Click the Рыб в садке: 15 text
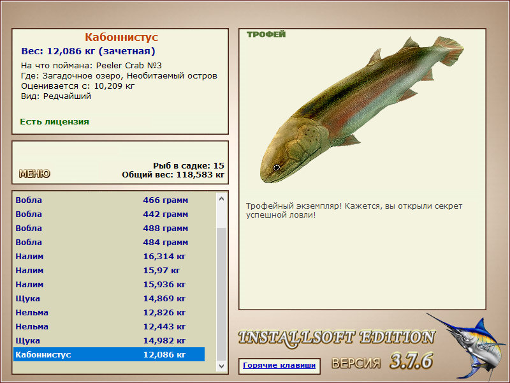The width and height of the screenshot is (510, 383). tap(189, 165)
